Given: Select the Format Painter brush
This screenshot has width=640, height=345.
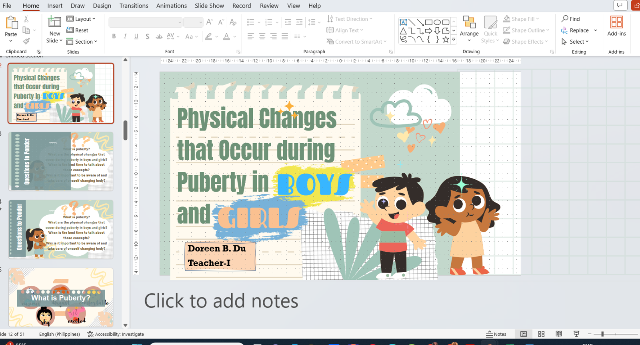Looking at the screenshot, I should tap(26, 41).
